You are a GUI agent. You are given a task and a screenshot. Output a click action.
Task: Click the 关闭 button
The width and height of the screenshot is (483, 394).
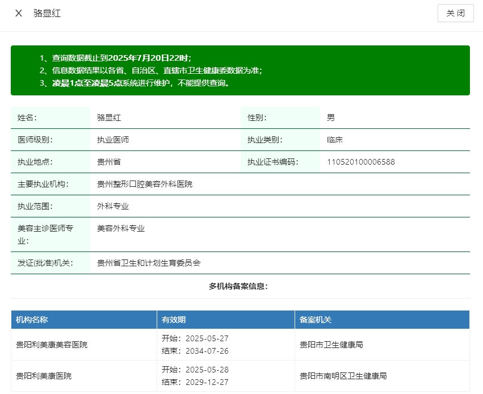pos(455,13)
